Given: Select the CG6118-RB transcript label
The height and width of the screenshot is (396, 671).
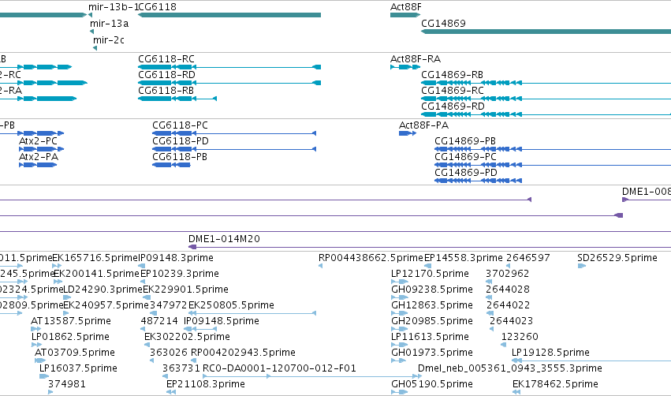Looking at the screenshot, I should [x=166, y=91].
